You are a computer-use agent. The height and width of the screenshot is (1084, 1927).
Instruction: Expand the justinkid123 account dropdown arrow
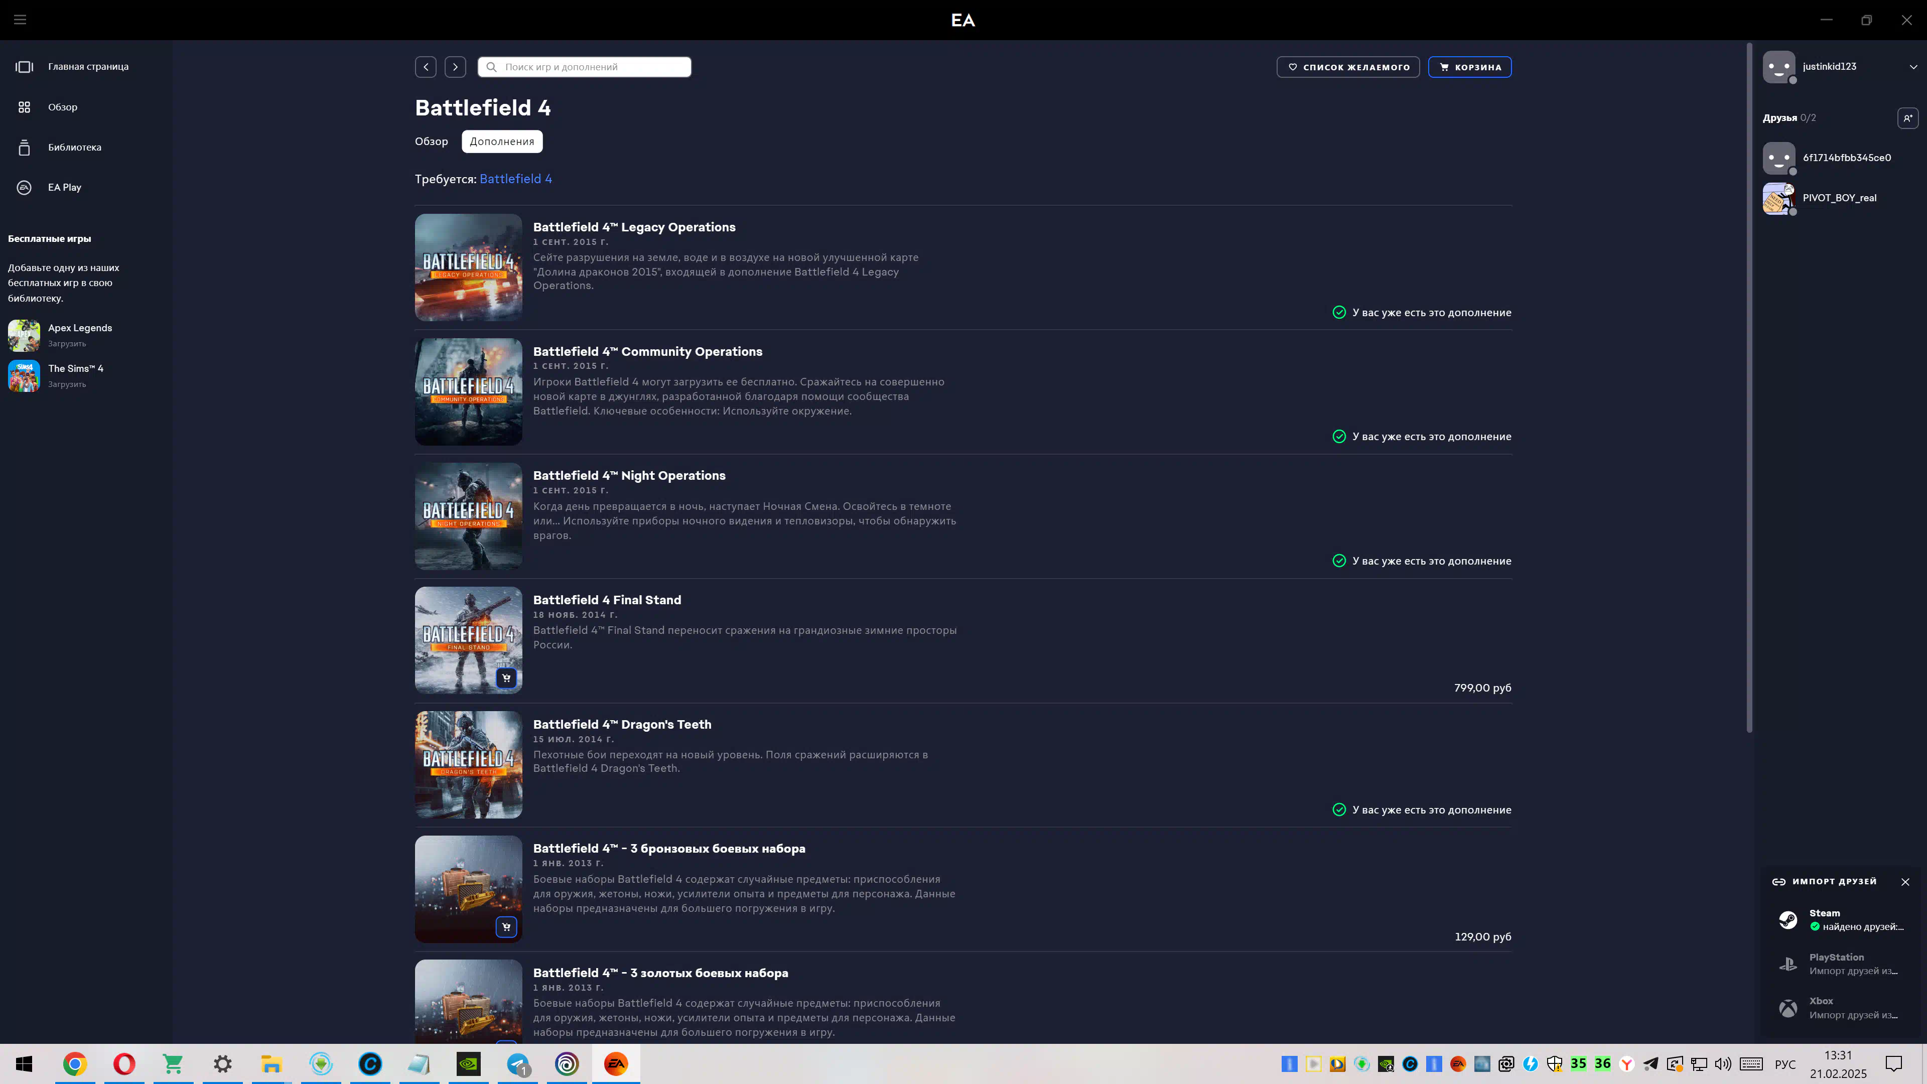(1913, 67)
